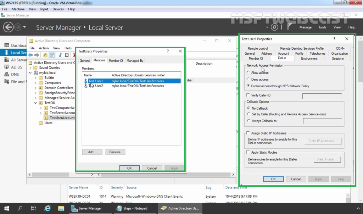
Task: Click OK in Test User1 Properties
Action: 273,179
